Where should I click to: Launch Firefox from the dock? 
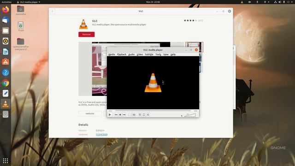[x=6, y=9]
